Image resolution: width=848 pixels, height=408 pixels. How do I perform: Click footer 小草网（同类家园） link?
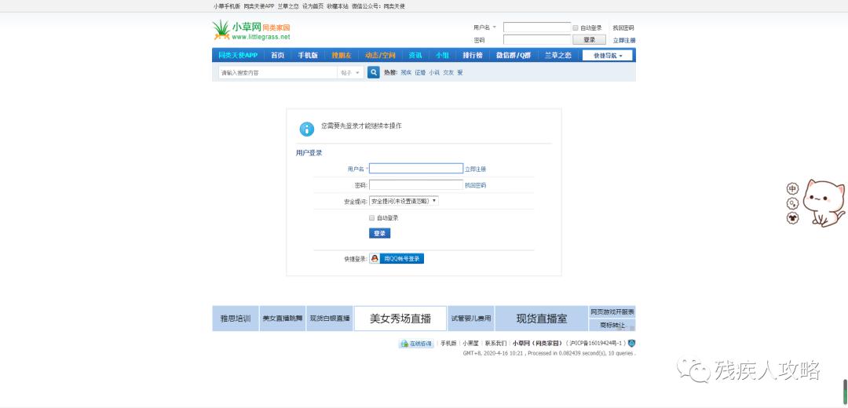[538, 344]
